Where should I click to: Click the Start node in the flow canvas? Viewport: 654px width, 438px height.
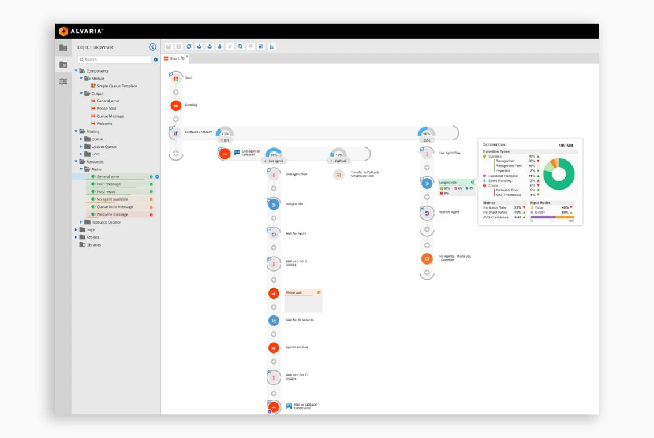pos(176,78)
